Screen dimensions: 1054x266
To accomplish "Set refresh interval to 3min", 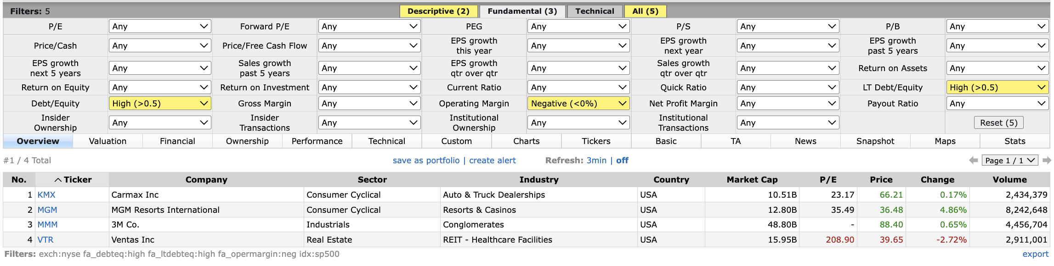I will click(x=596, y=161).
